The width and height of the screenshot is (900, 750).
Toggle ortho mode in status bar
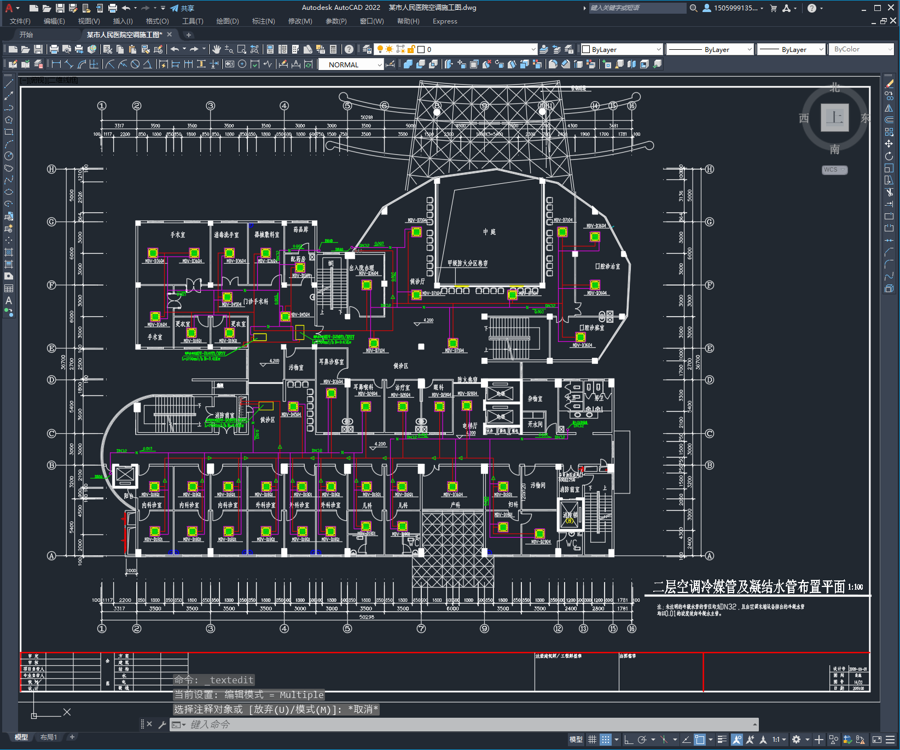pos(629,740)
